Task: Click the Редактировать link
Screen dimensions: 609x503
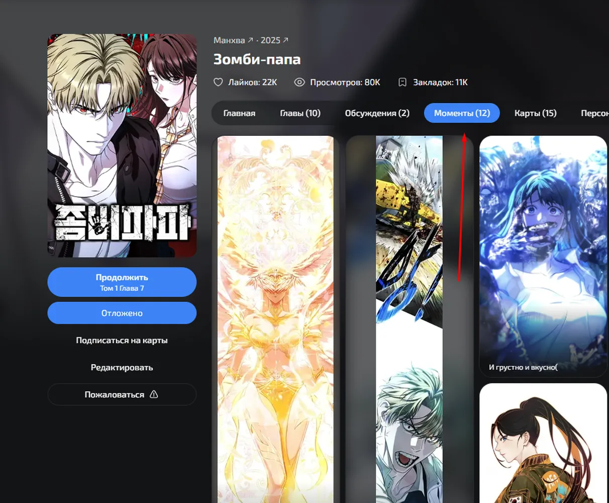Action: pos(122,368)
